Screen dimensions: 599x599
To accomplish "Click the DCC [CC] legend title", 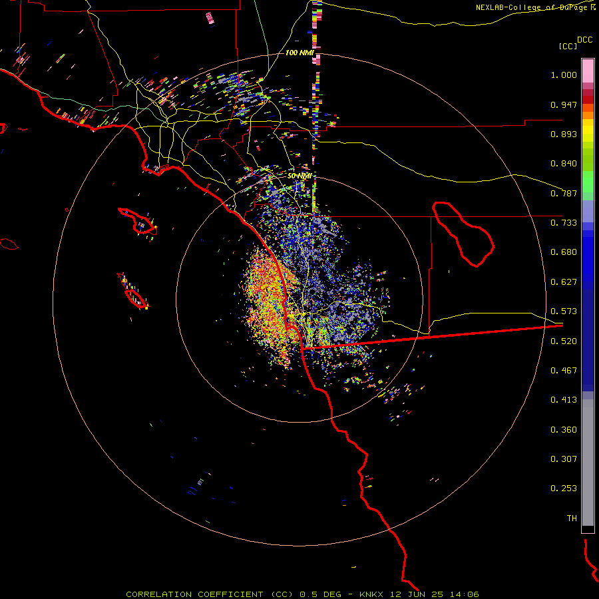I will 575,43.
